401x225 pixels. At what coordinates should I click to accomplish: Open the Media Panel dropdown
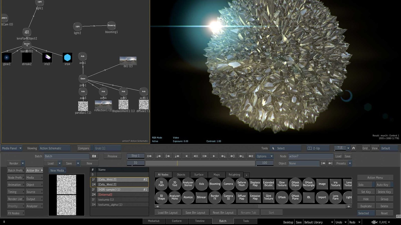point(12,148)
